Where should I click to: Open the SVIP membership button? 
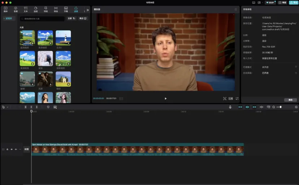270,3
